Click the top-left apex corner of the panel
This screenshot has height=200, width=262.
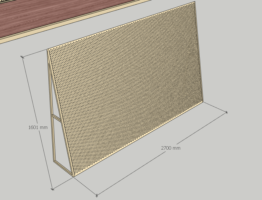tap(47, 50)
